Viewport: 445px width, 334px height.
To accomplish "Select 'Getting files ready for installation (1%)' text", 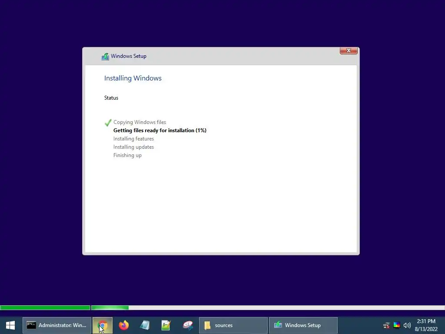I will (160, 130).
